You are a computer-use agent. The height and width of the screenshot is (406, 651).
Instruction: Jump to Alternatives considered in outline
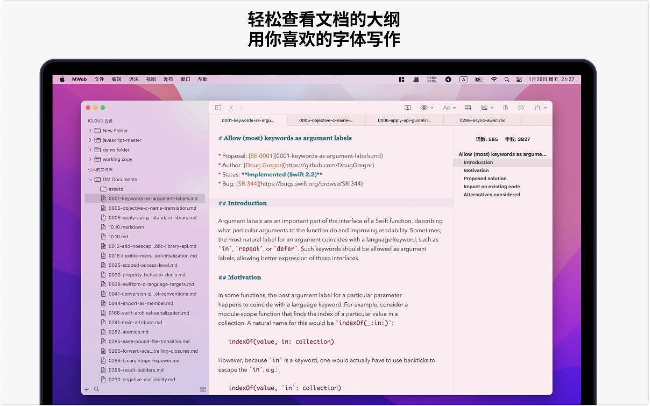pyautogui.click(x=492, y=195)
